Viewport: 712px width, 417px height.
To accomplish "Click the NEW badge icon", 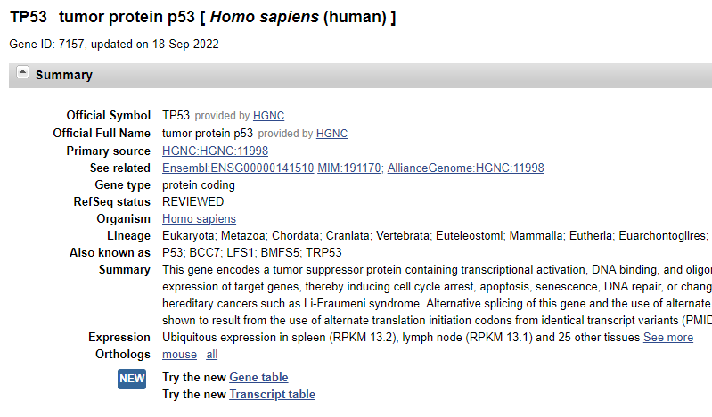I will [x=132, y=379].
